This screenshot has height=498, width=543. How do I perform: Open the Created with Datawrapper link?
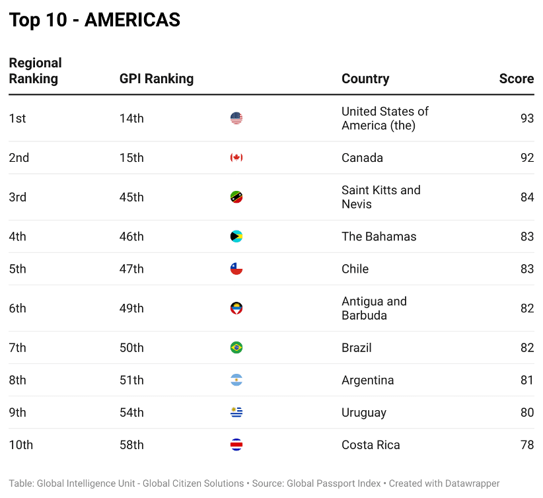[x=444, y=483]
